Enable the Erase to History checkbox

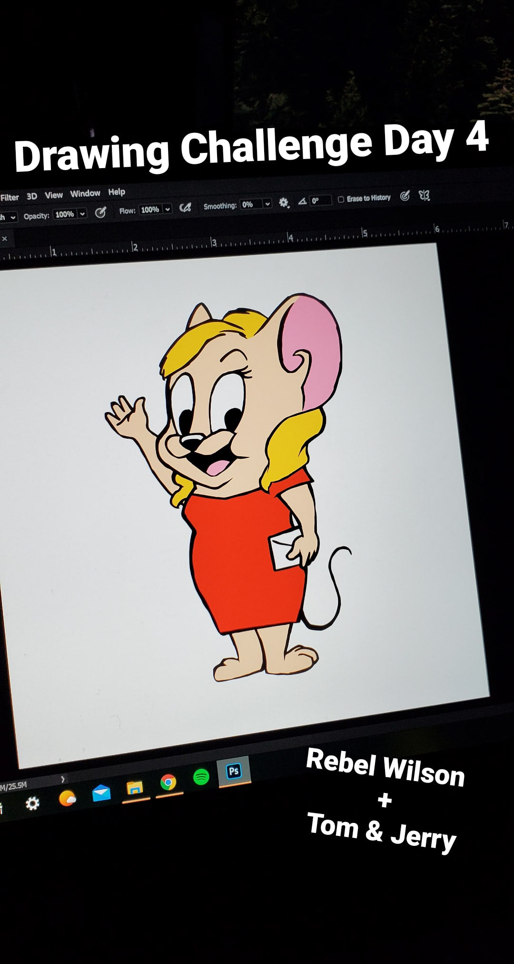point(341,200)
